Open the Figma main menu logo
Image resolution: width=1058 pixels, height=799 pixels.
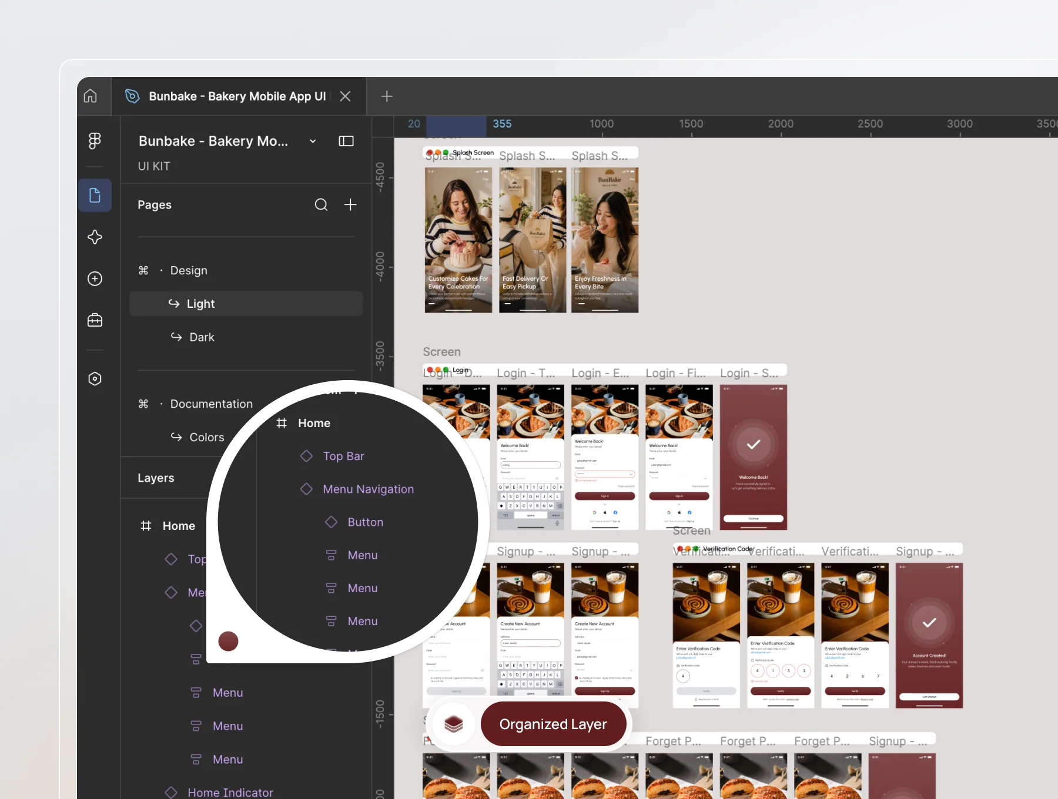(95, 141)
